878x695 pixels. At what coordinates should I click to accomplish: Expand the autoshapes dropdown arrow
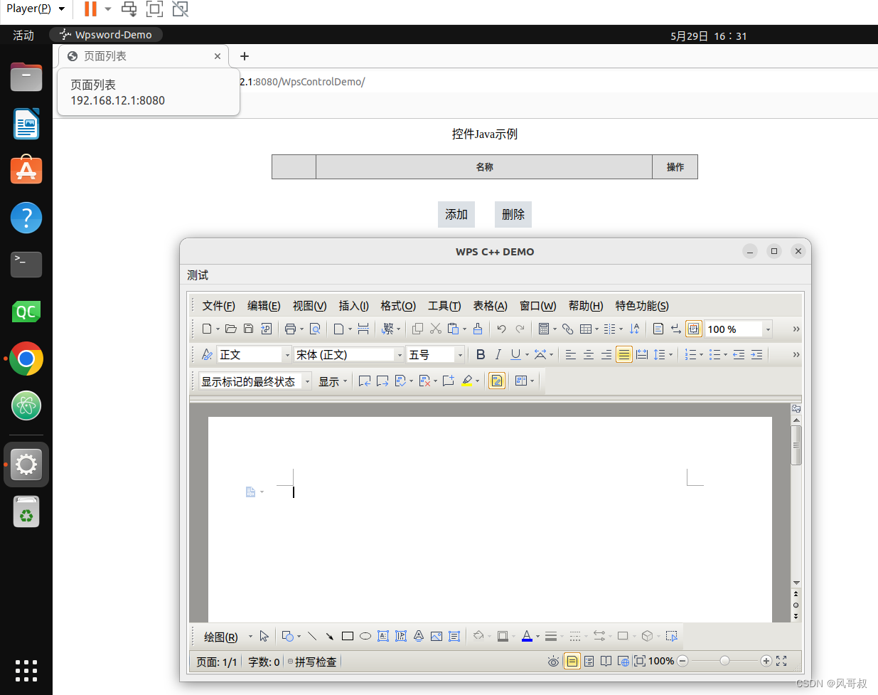click(299, 636)
